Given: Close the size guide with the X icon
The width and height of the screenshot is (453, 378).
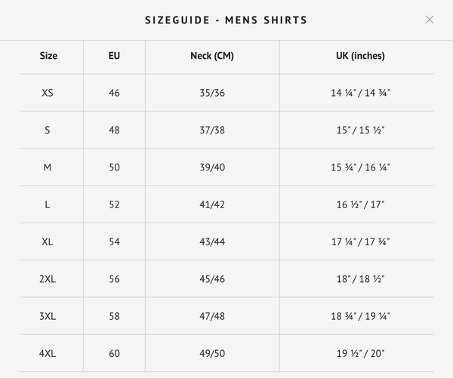Looking at the screenshot, I should [x=430, y=20].
